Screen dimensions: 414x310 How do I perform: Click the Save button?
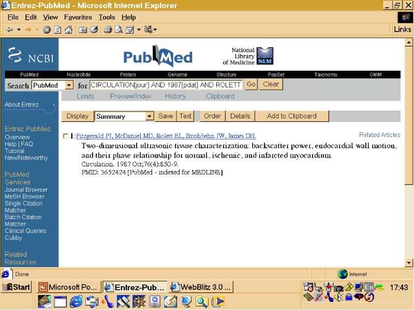coord(166,116)
